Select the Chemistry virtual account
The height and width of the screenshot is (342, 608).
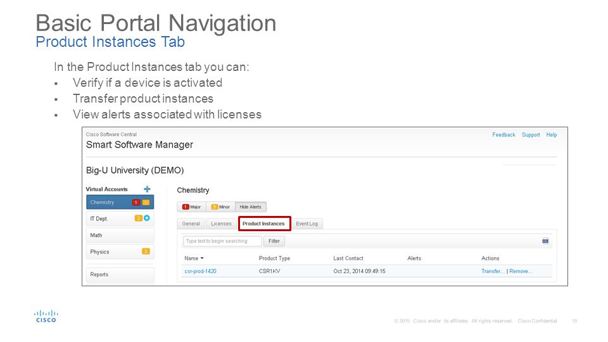120,202
